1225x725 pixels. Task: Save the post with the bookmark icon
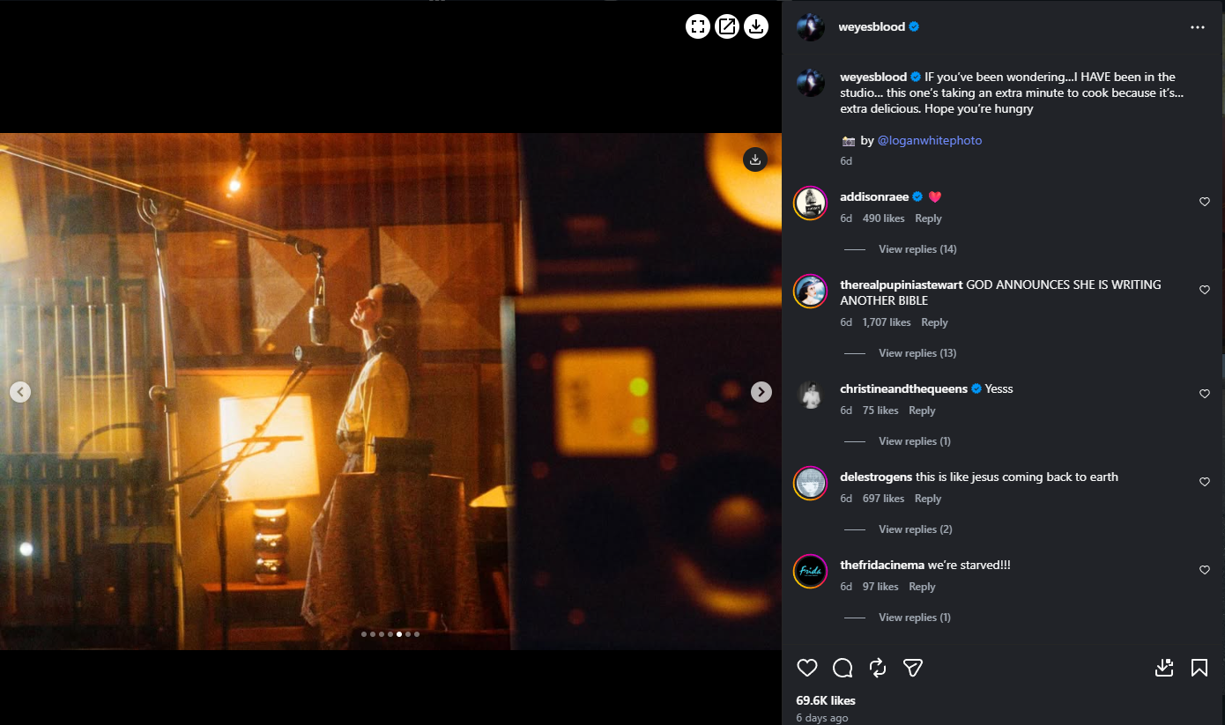coord(1199,668)
